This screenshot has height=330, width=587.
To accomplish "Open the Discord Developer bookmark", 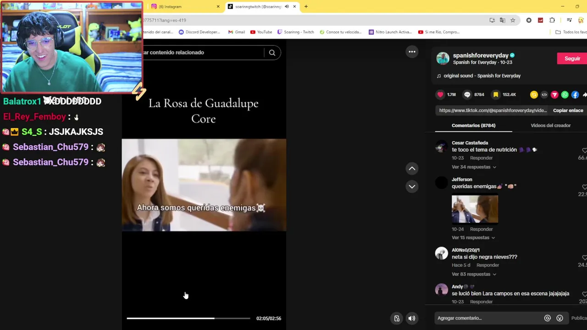I will click(199, 32).
